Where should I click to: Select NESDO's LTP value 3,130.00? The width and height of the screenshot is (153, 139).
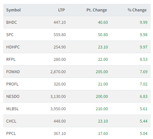pos(58,97)
